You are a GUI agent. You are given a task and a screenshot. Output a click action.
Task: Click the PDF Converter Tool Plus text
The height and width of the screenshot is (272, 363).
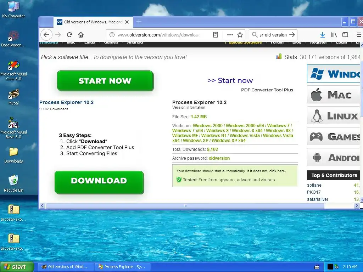(x=267, y=90)
